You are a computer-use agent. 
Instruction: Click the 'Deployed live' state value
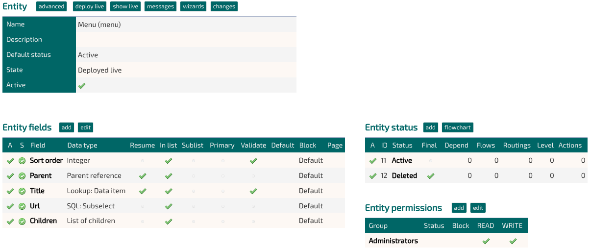pos(100,70)
